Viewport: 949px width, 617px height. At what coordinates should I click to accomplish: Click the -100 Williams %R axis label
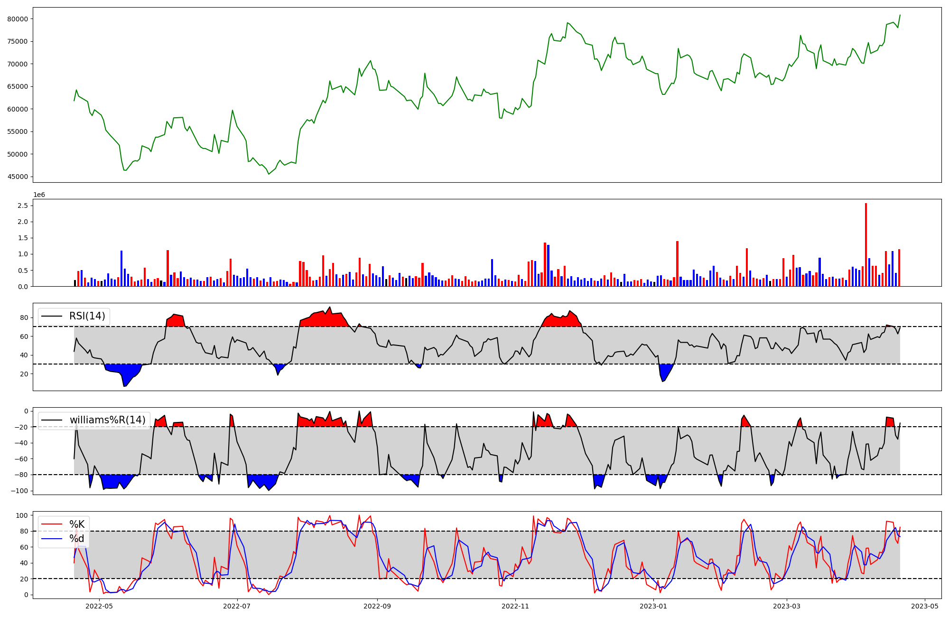coord(19,491)
